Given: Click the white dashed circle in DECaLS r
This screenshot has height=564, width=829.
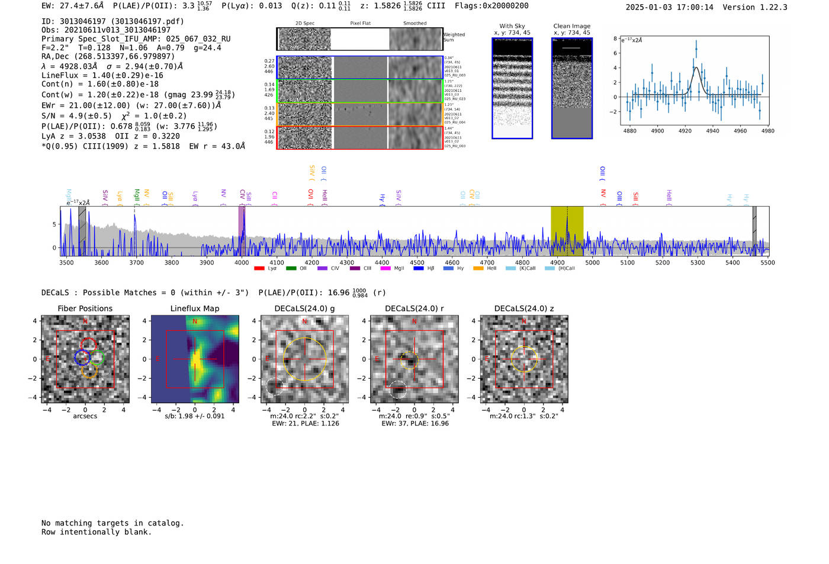Looking at the screenshot, I should 398,389.
